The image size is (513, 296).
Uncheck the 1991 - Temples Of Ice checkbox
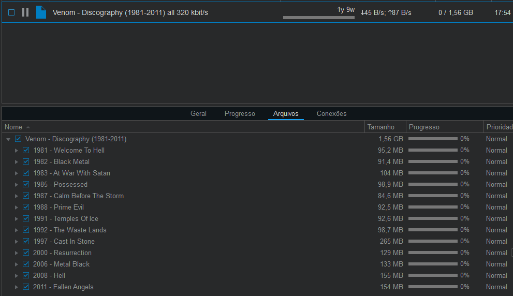[26, 218]
